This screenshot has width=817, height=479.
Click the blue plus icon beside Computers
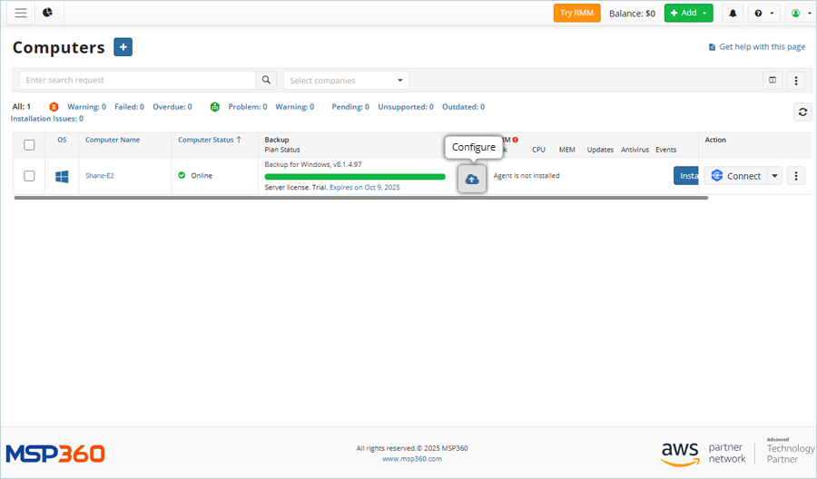coord(123,47)
